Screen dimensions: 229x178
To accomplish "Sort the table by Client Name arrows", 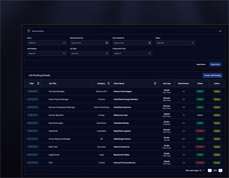I will click(x=155, y=83).
